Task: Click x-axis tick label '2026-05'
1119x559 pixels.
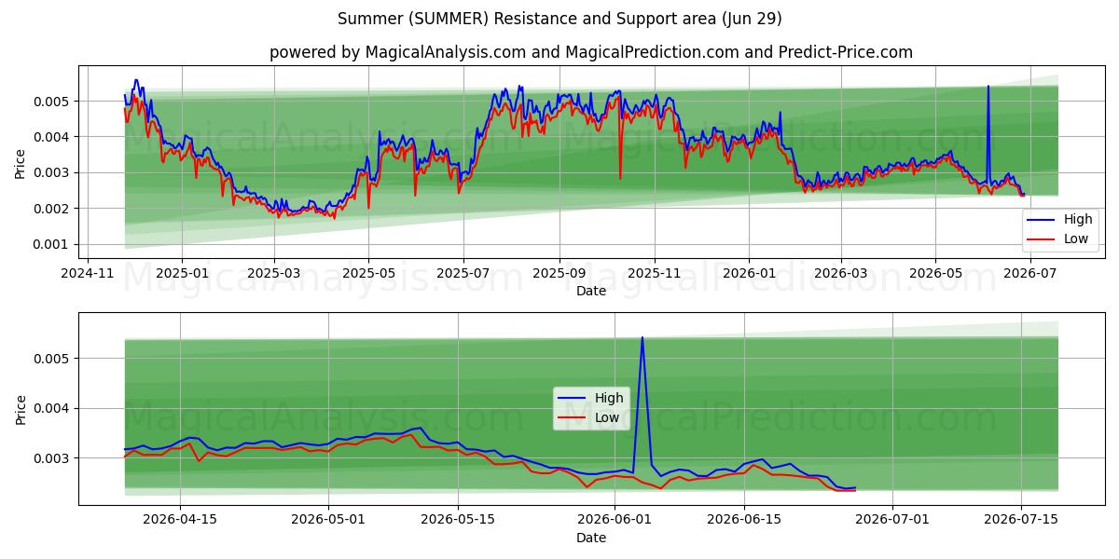Action: (x=936, y=273)
